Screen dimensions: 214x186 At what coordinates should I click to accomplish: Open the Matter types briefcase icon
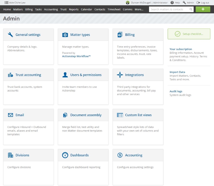tap(65, 35)
